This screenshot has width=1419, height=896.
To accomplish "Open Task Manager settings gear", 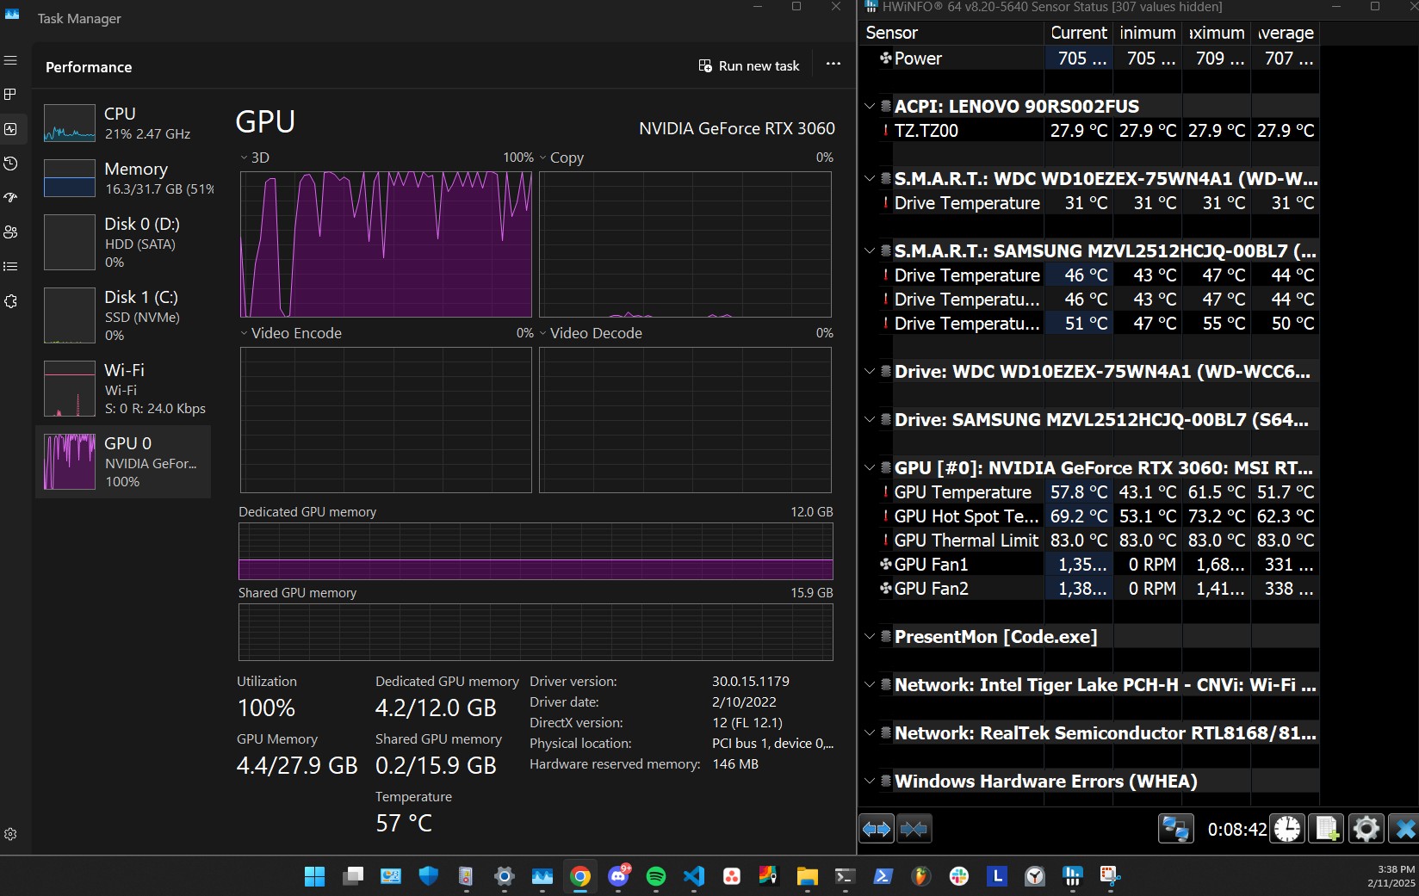I will point(10,834).
